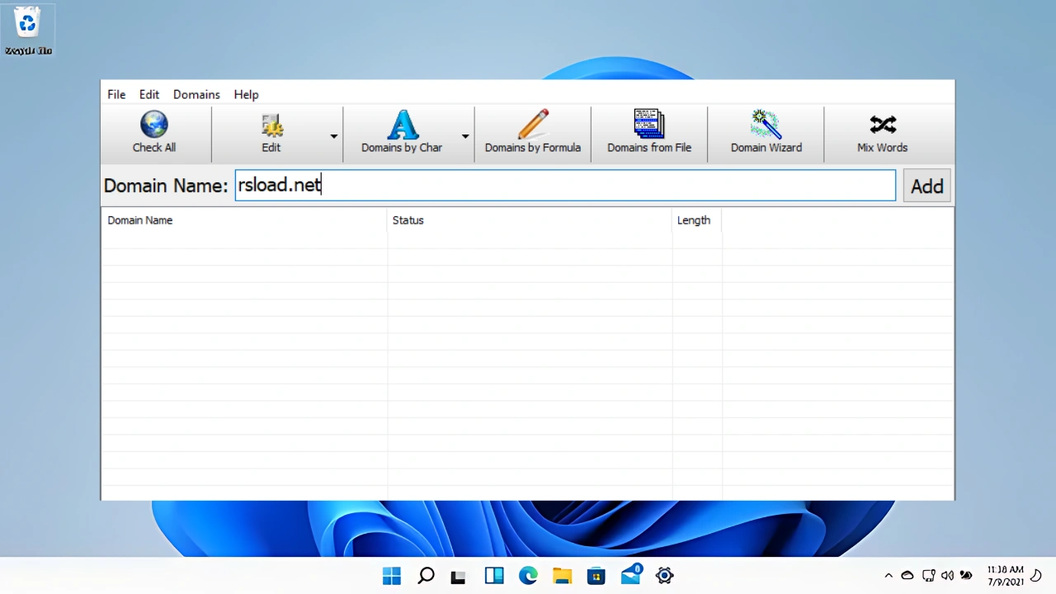Expand the Domains by Char dropdown arrow

point(465,136)
